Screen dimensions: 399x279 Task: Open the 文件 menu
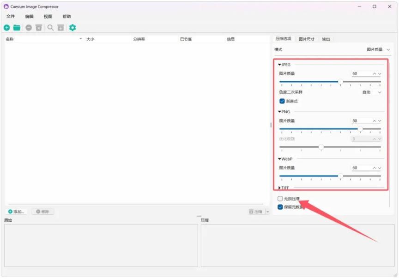11,16
